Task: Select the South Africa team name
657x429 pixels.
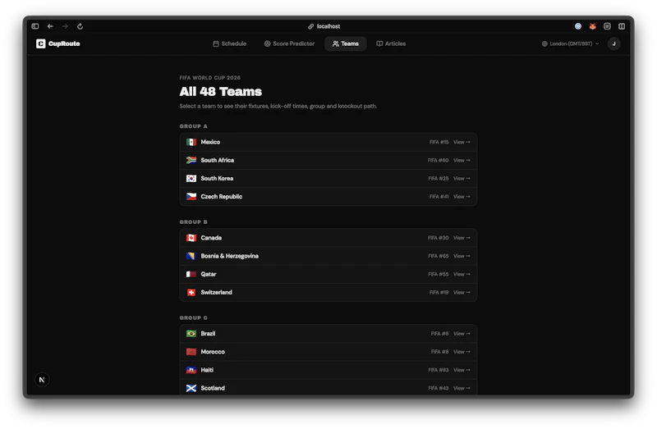Action: 217,160
